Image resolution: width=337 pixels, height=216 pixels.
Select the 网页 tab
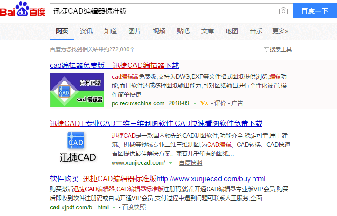tap(62, 31)
